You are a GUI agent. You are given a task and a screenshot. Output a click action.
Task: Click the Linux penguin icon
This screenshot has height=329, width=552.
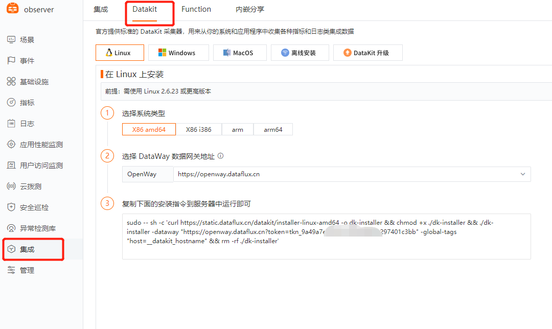tap(109, 53)
